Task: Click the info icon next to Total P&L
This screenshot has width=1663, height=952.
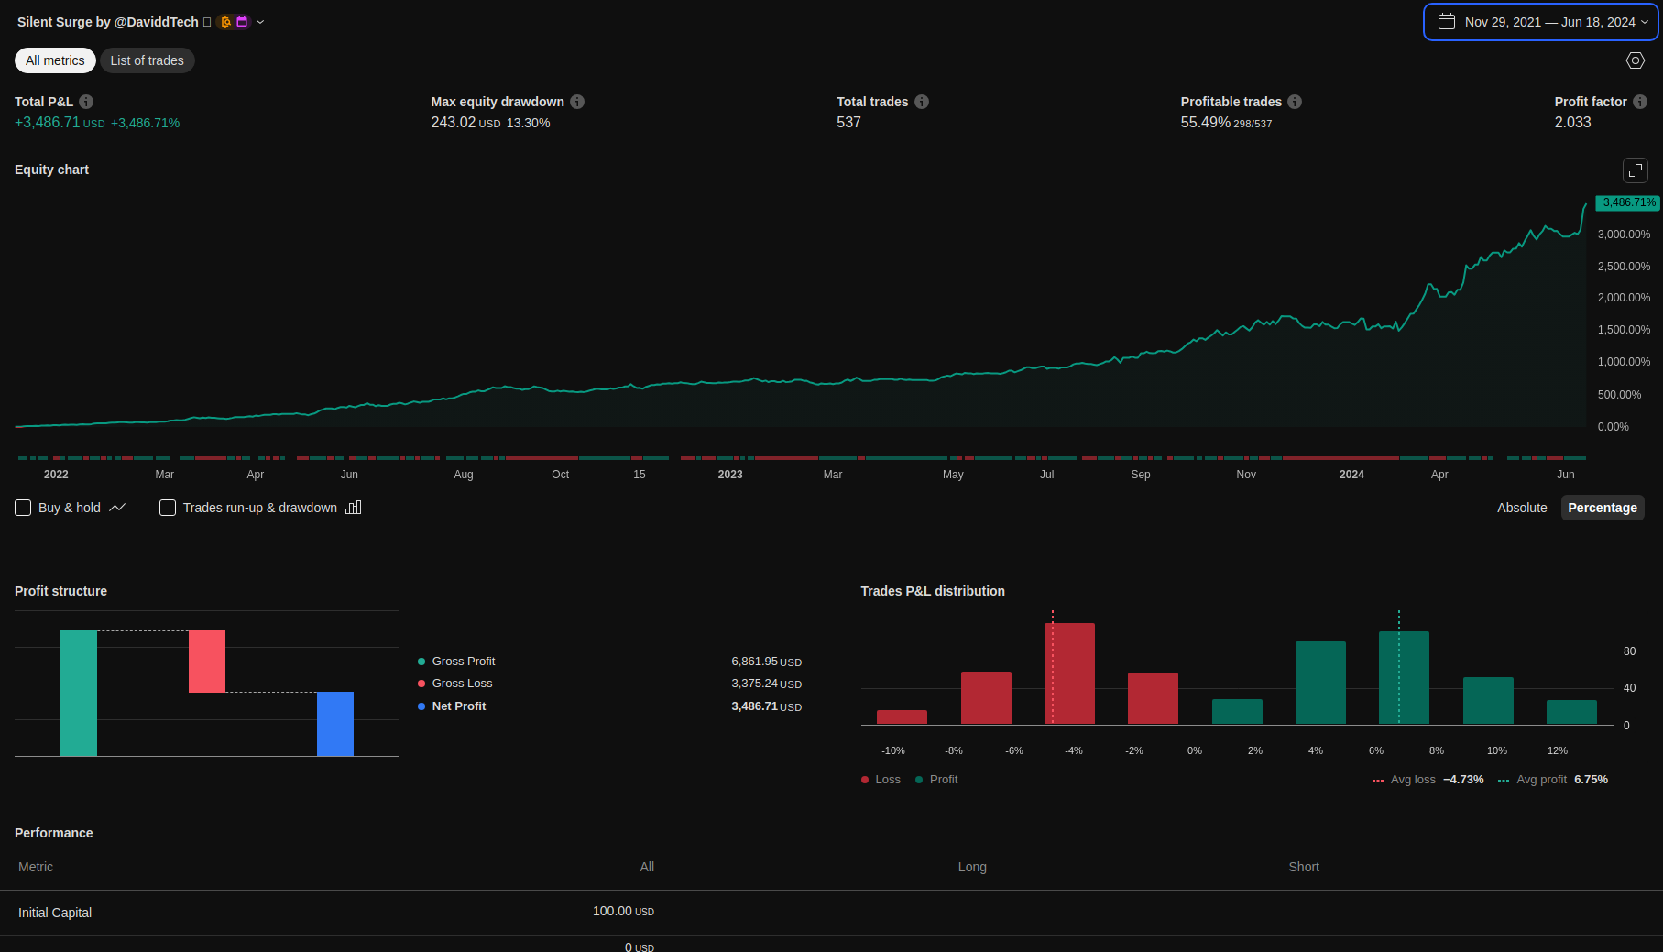Action: tap(86, 102)
